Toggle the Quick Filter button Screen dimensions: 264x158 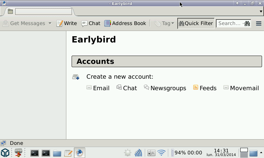click(x=196, y=23)
